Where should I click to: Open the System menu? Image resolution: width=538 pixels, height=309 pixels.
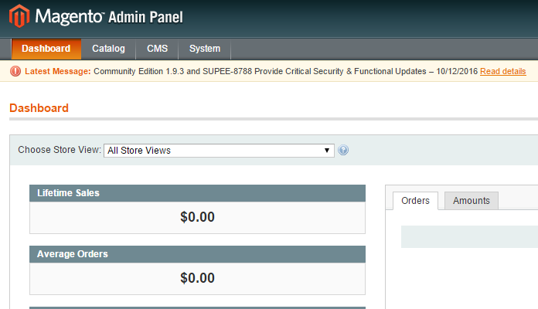[x=205, y=49]
